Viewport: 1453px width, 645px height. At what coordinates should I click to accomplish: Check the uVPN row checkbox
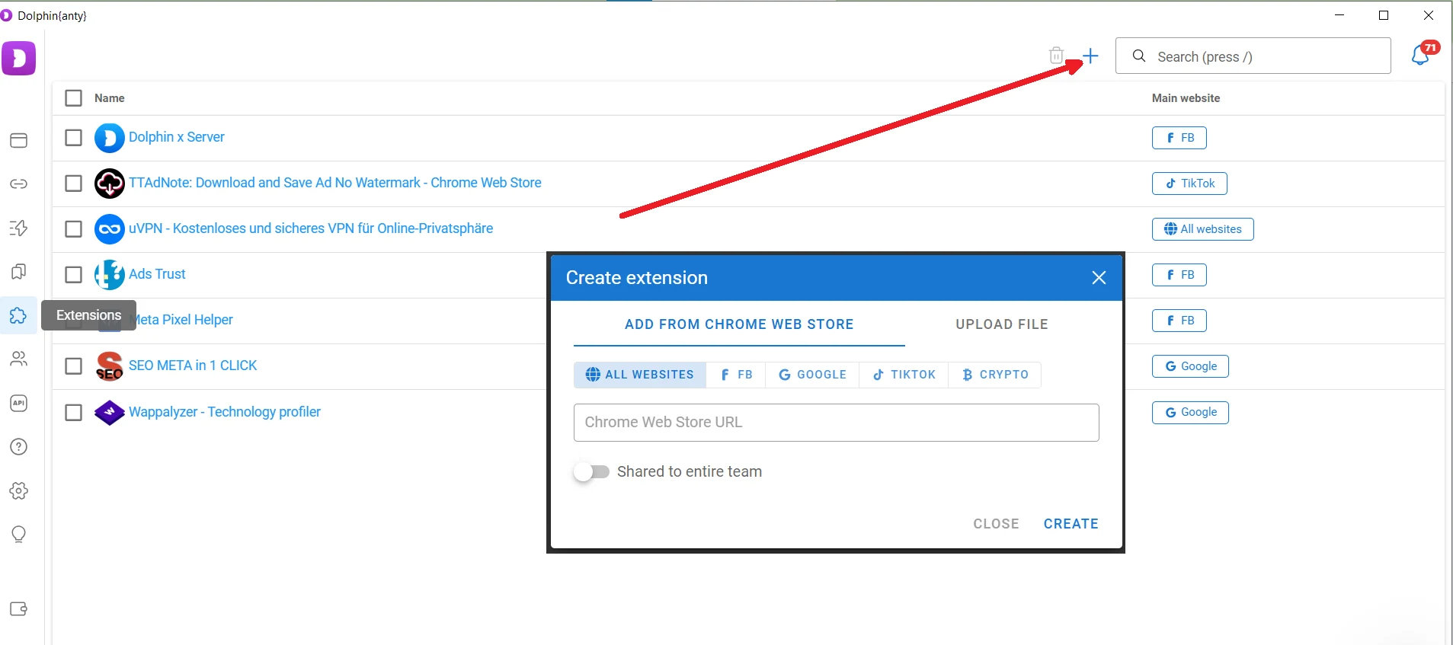73,229
